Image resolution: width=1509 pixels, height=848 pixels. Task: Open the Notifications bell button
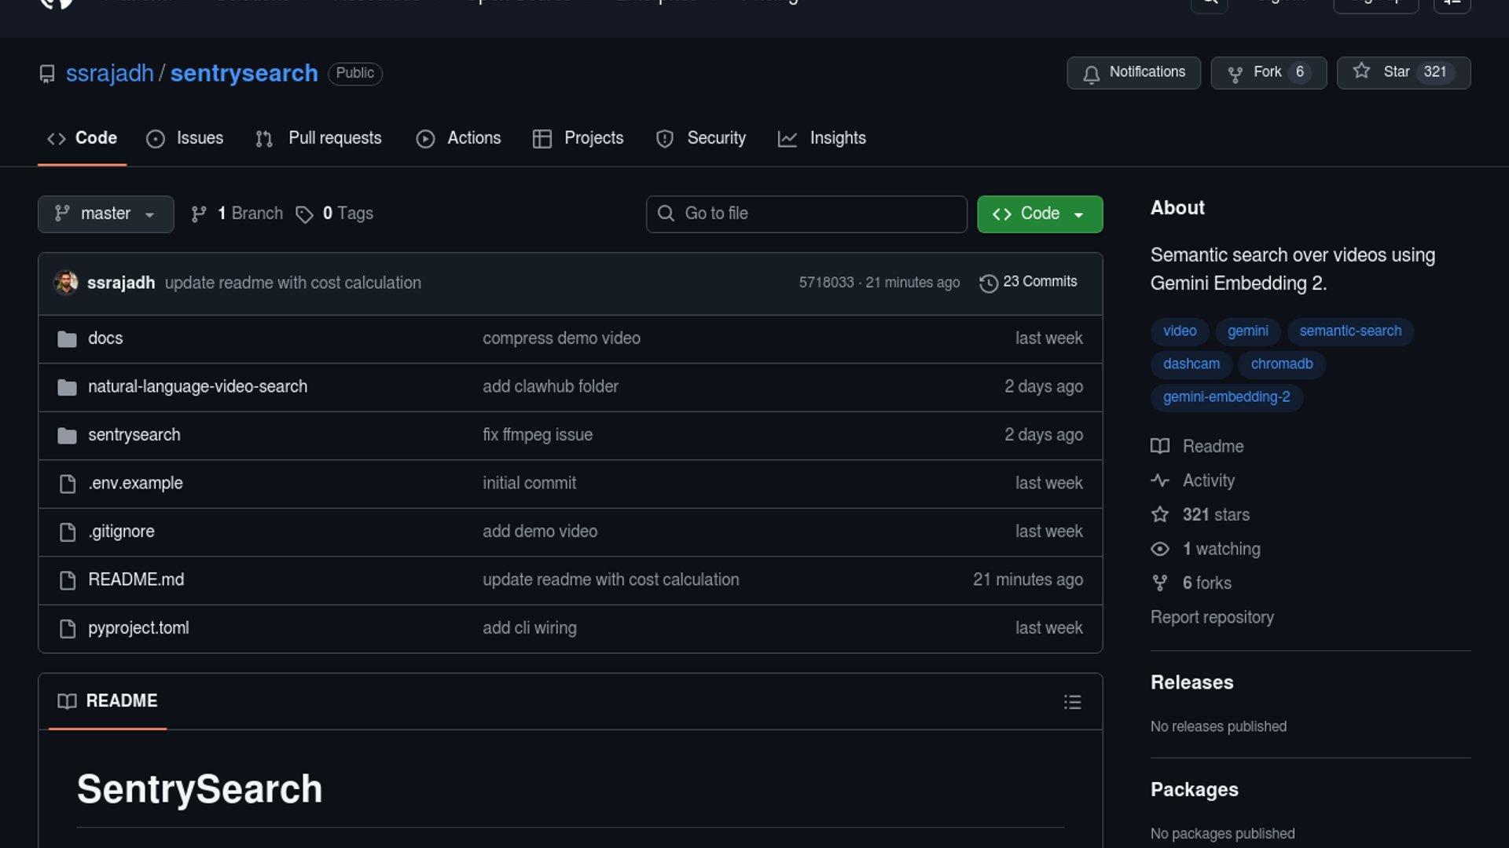pos(1133,72)
